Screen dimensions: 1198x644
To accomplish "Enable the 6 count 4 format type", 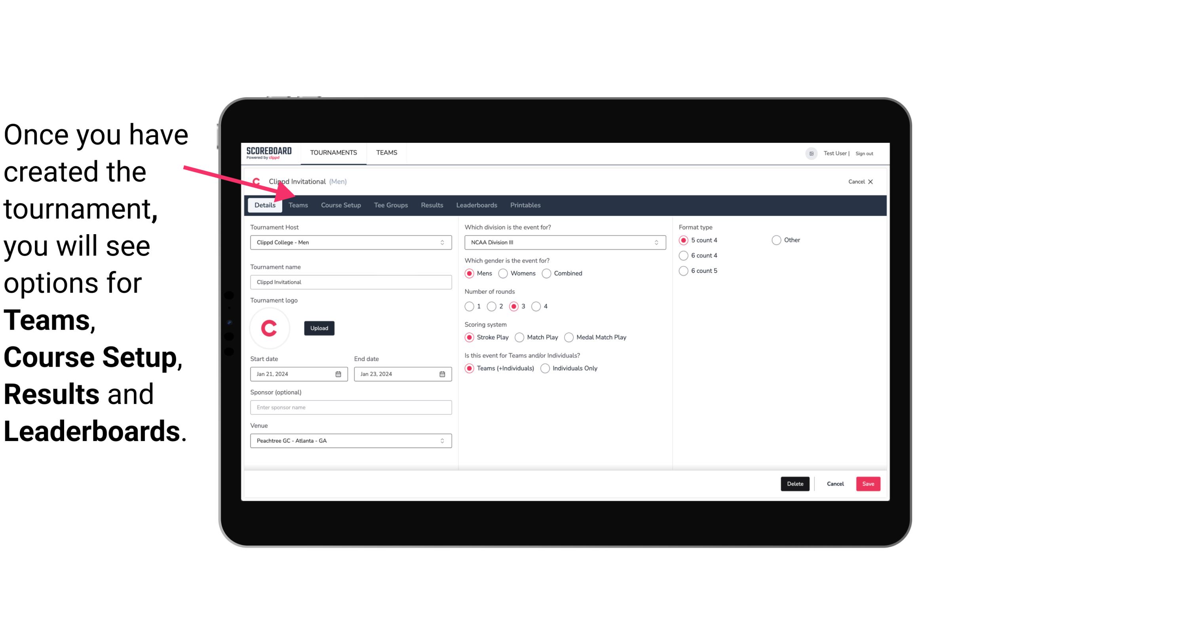I will [x=684, y=256].
